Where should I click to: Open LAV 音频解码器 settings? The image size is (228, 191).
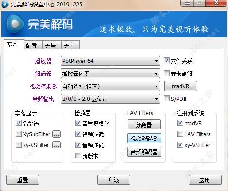144,152
